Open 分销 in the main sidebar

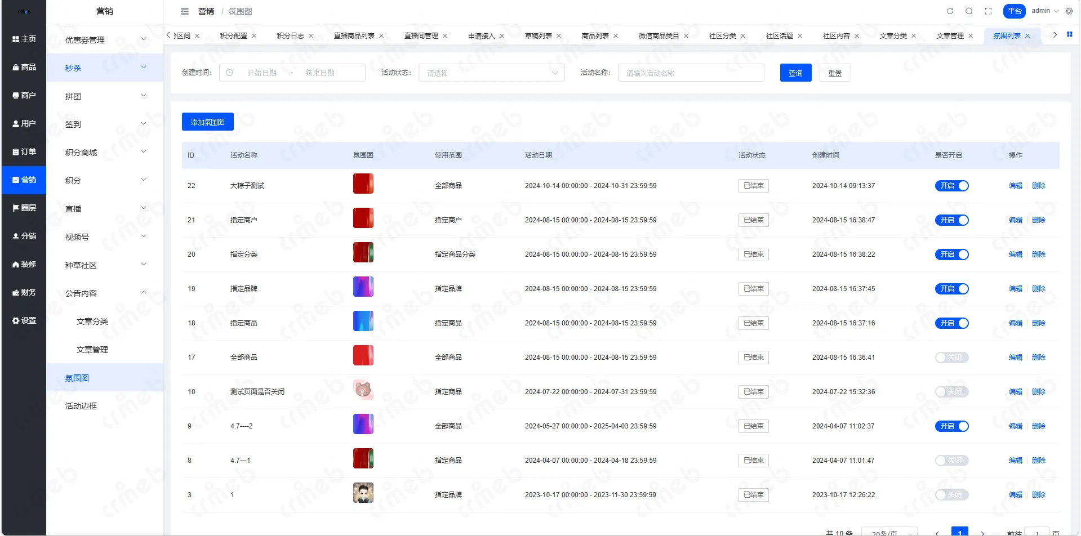point(24,236)
